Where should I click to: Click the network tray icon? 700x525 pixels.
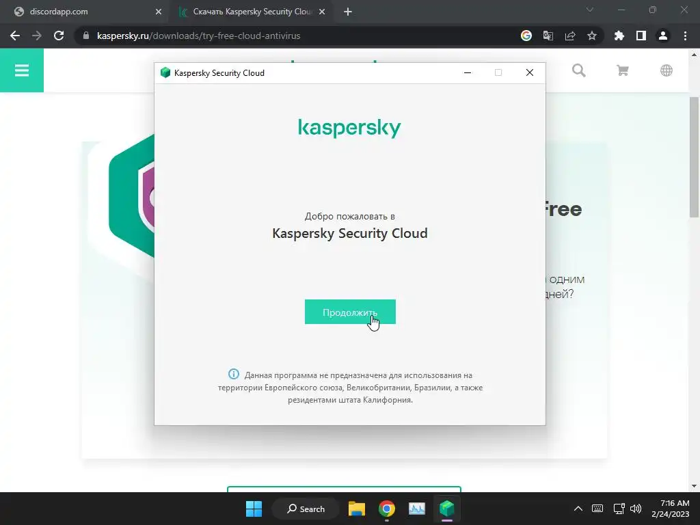pos(619,509)
